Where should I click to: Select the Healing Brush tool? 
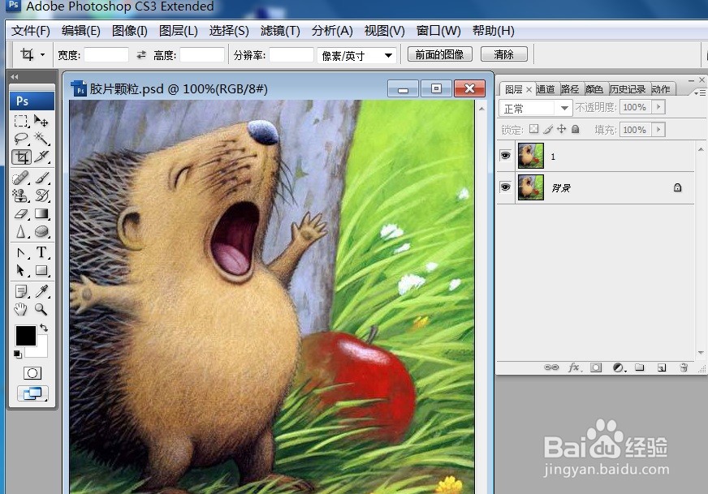(x=21, y=178)
